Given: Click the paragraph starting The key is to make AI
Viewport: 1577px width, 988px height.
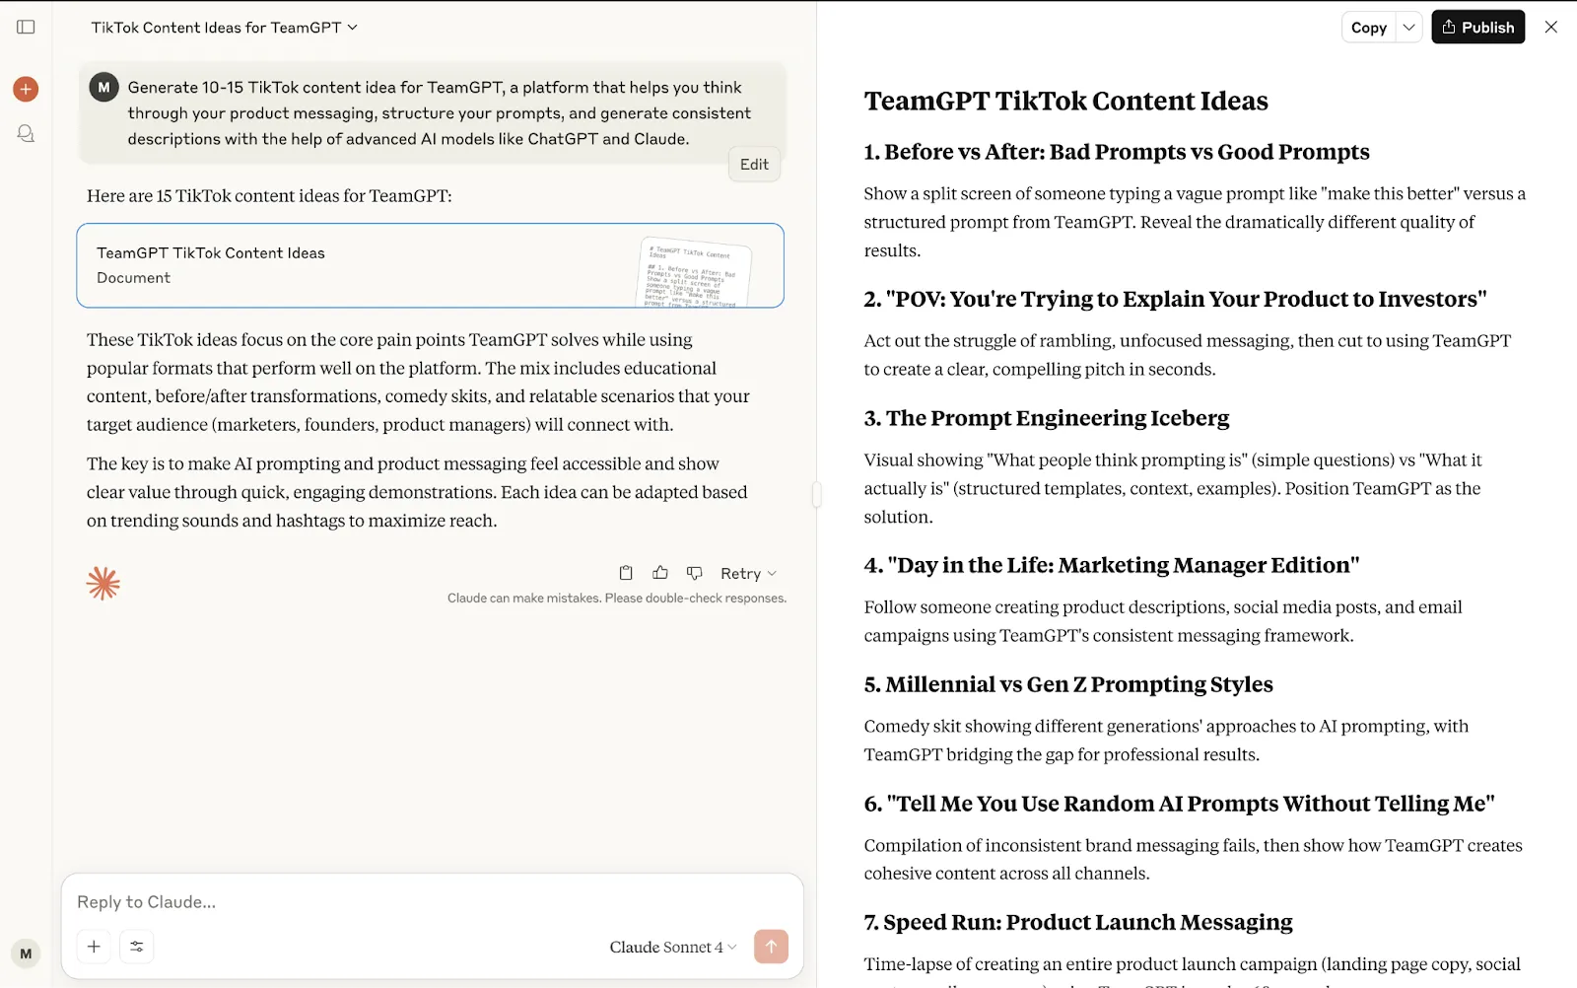Looking at the screenshot, I should [418, 492].
